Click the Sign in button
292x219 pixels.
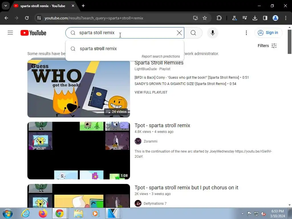tap(268, 33)
